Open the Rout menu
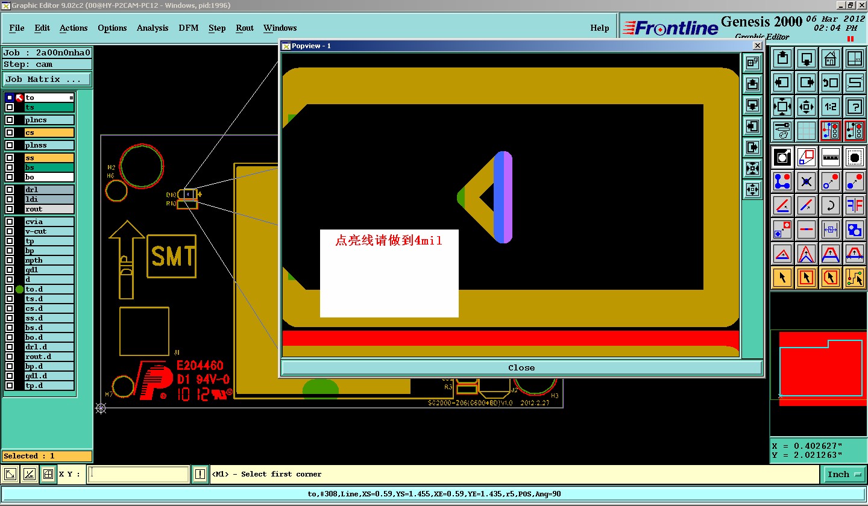868x506 pixels. point(245,28)
